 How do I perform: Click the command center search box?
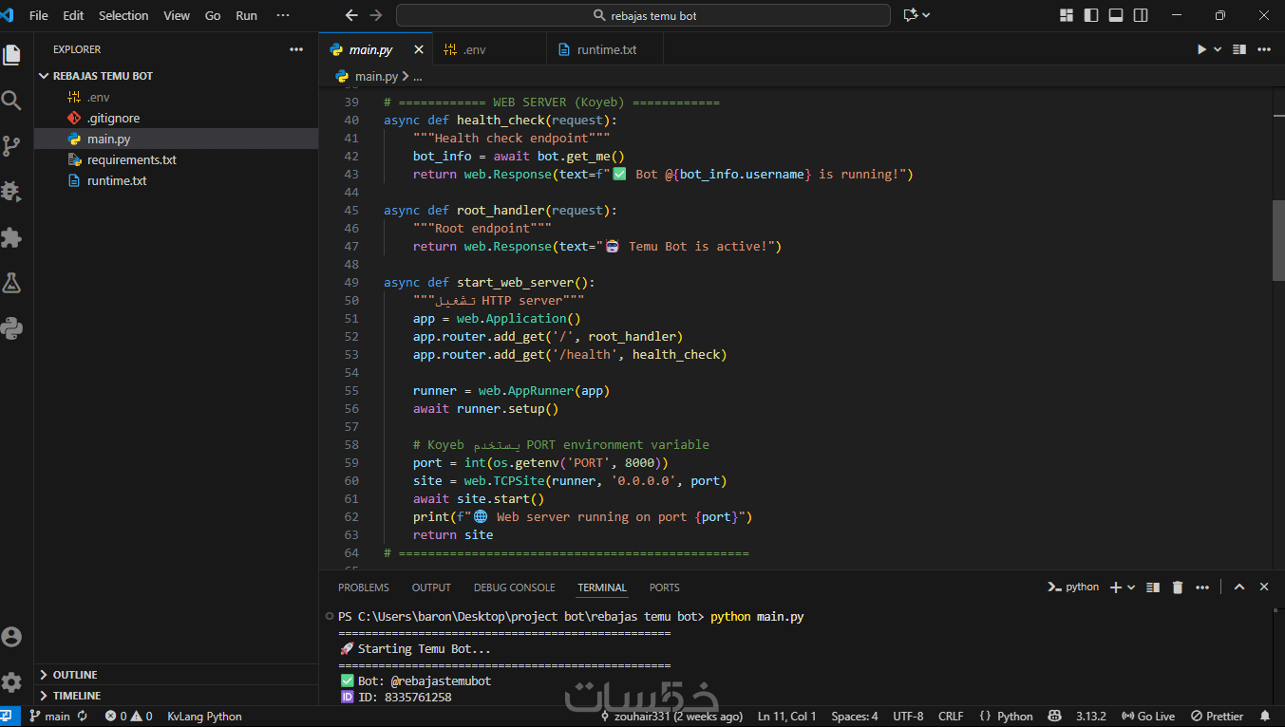[x=643, y=15]
